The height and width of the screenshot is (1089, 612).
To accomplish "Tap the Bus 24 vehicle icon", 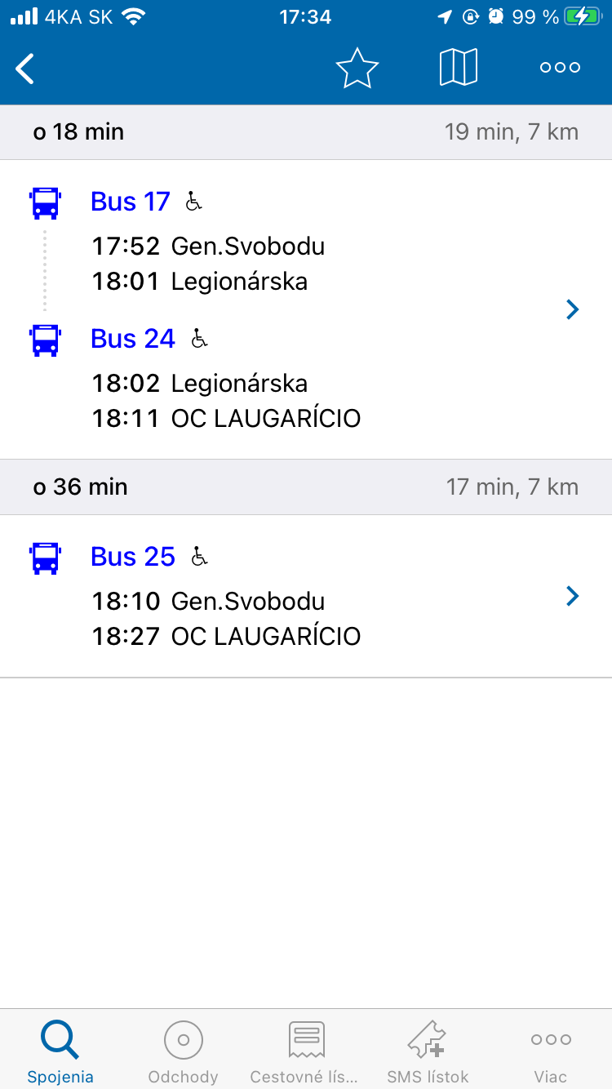I will coord(46,340).
